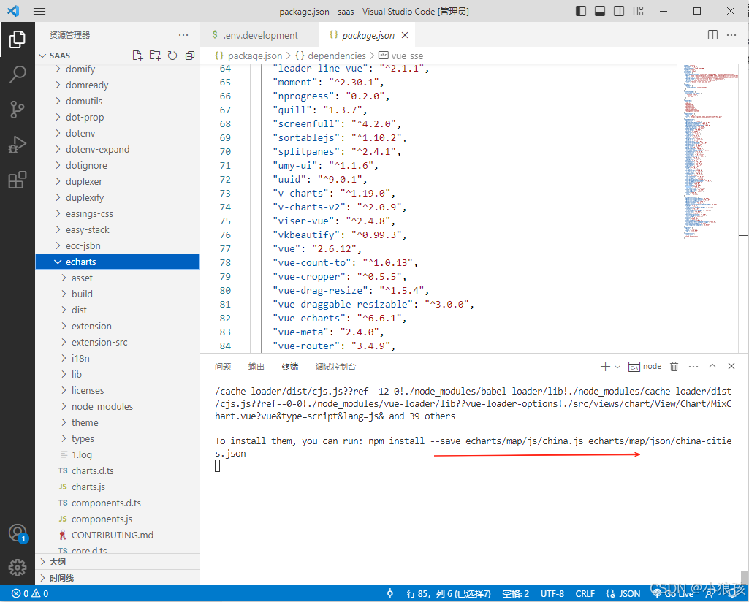Open editor more actions menu
The image size is (749, 602).
click(731, 35)
